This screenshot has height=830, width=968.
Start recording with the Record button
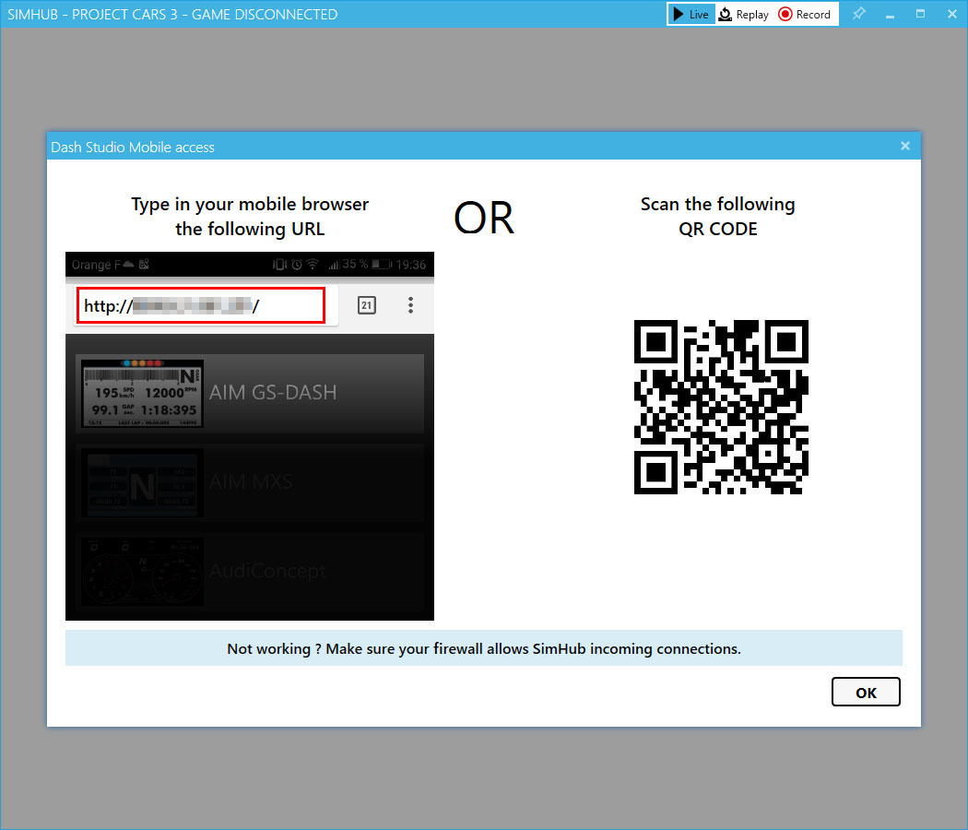pyautogui.click(x=804, y=14)
